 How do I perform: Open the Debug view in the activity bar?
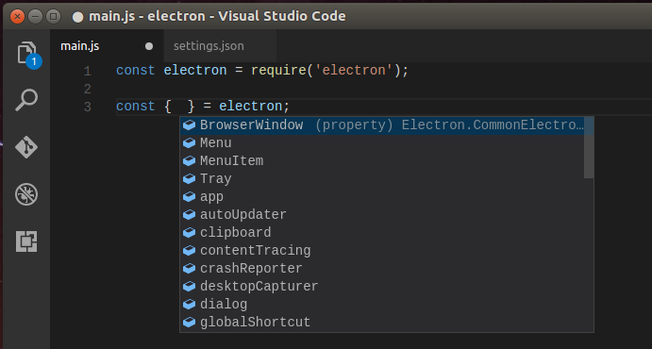coord(26,194)
